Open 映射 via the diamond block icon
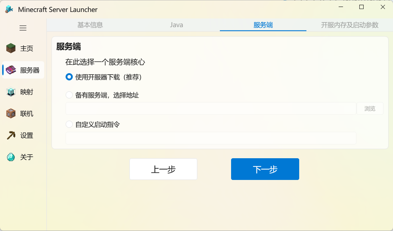The image size is (393, 231). [x=11, y=92]
